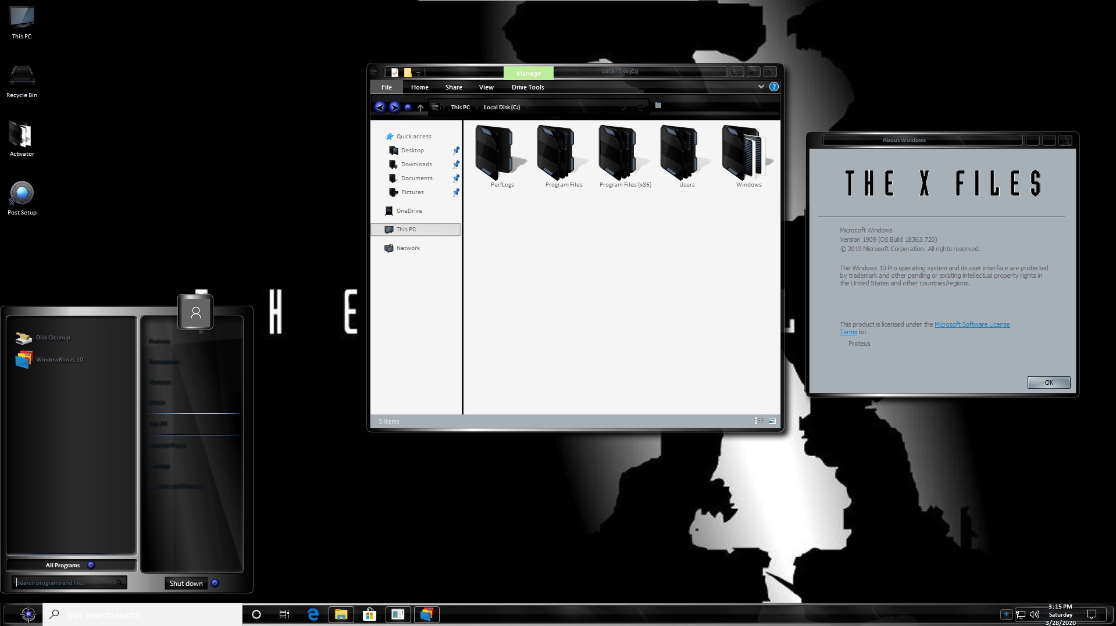Launch the Post Setup desktop shortcut
The width and height of the screenshot is (1116, 626).
click(x=22, y=199)
